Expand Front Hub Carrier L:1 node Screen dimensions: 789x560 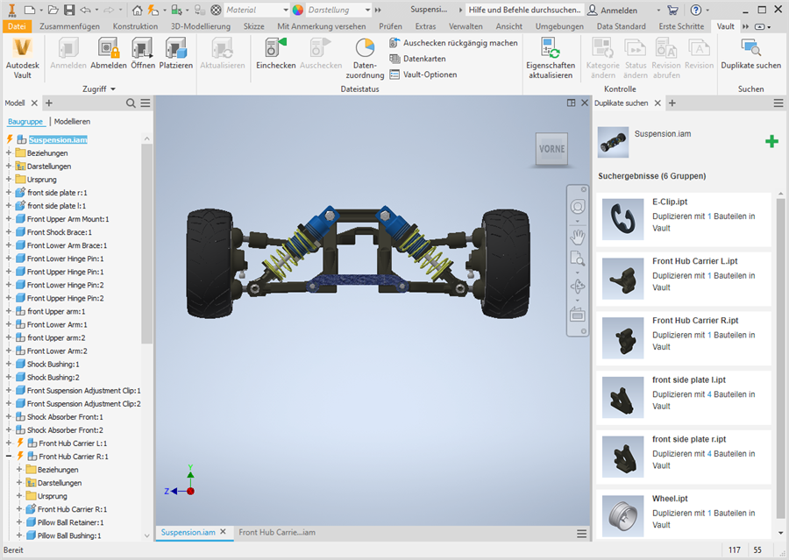(9, 443)
